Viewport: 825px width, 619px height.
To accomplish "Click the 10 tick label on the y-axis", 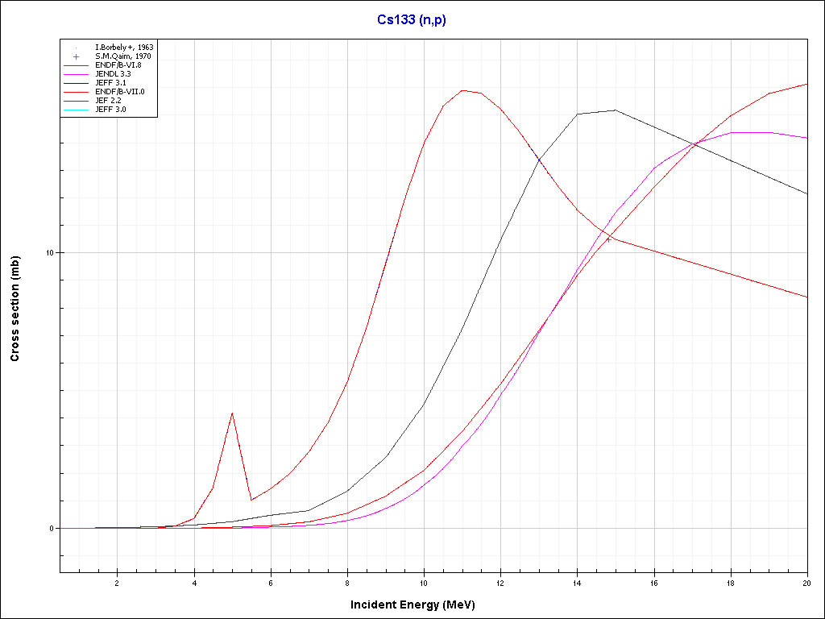I will (48, 253).
